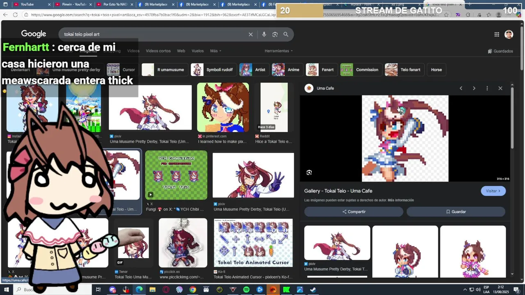
Task: Open the Uma Cafe source name
Action: (325, 88)
